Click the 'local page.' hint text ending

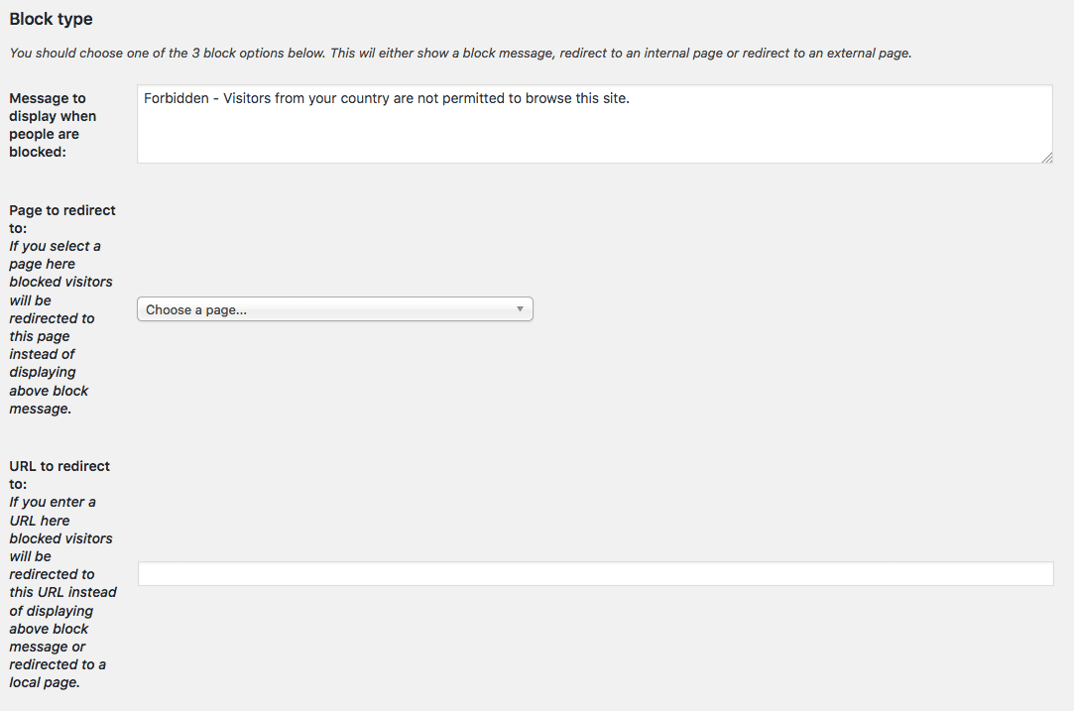click(x=45, y=683)
